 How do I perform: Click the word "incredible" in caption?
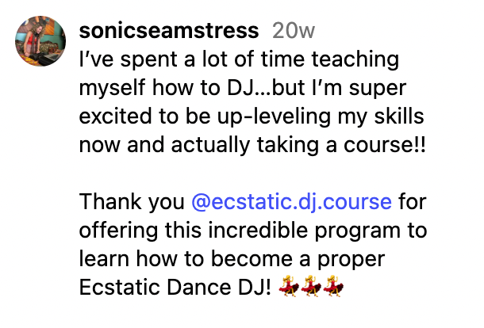point(247,231)
